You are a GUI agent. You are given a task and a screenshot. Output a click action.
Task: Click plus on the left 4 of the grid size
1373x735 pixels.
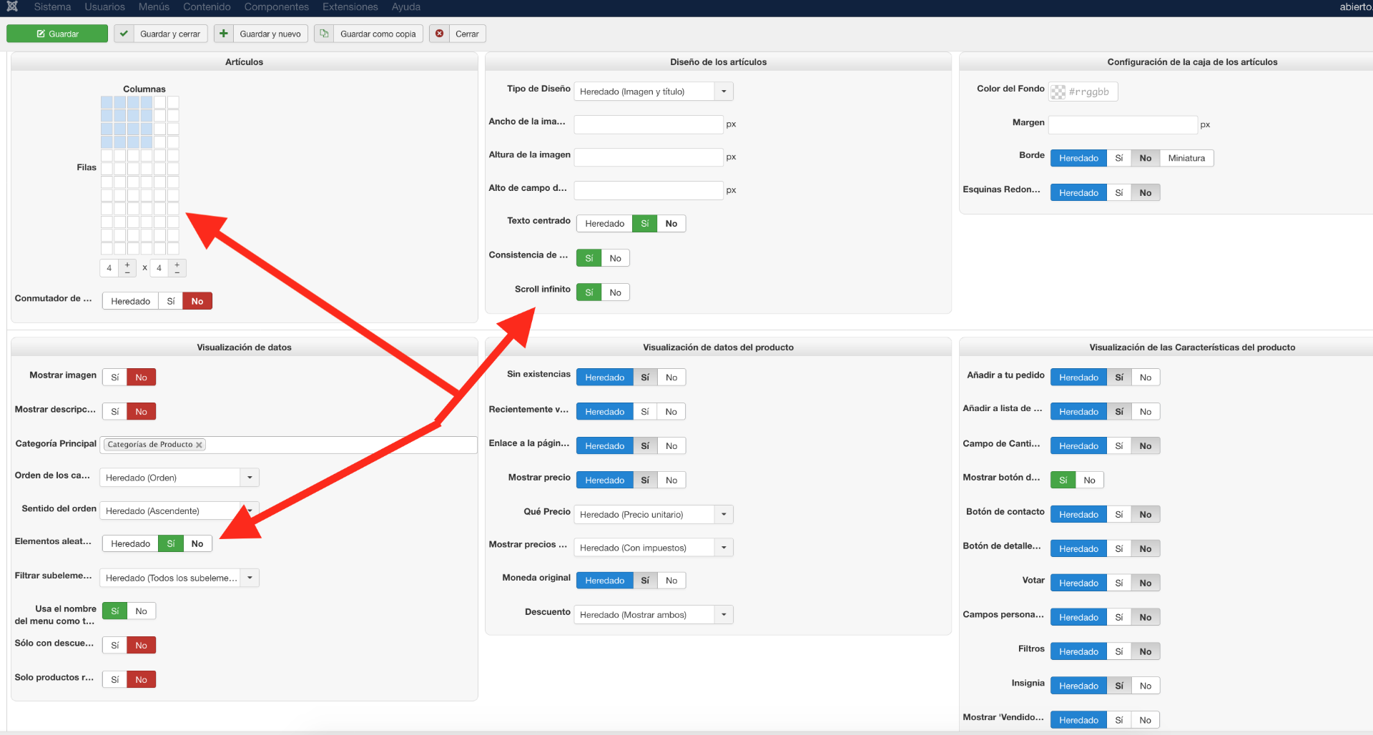point(127,265)
